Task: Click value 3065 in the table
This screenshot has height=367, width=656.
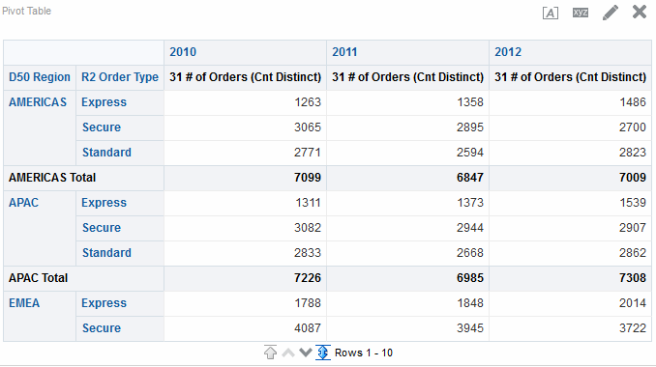Action: point(308,127)
